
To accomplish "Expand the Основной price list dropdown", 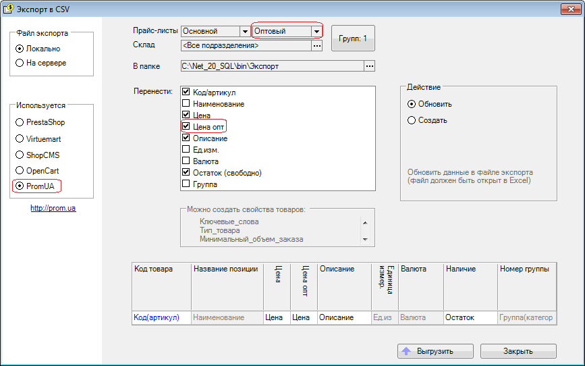I will 244,31.
